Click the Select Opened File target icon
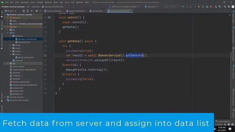This screenshot has width=235, height=132. (x=23, y=11)
